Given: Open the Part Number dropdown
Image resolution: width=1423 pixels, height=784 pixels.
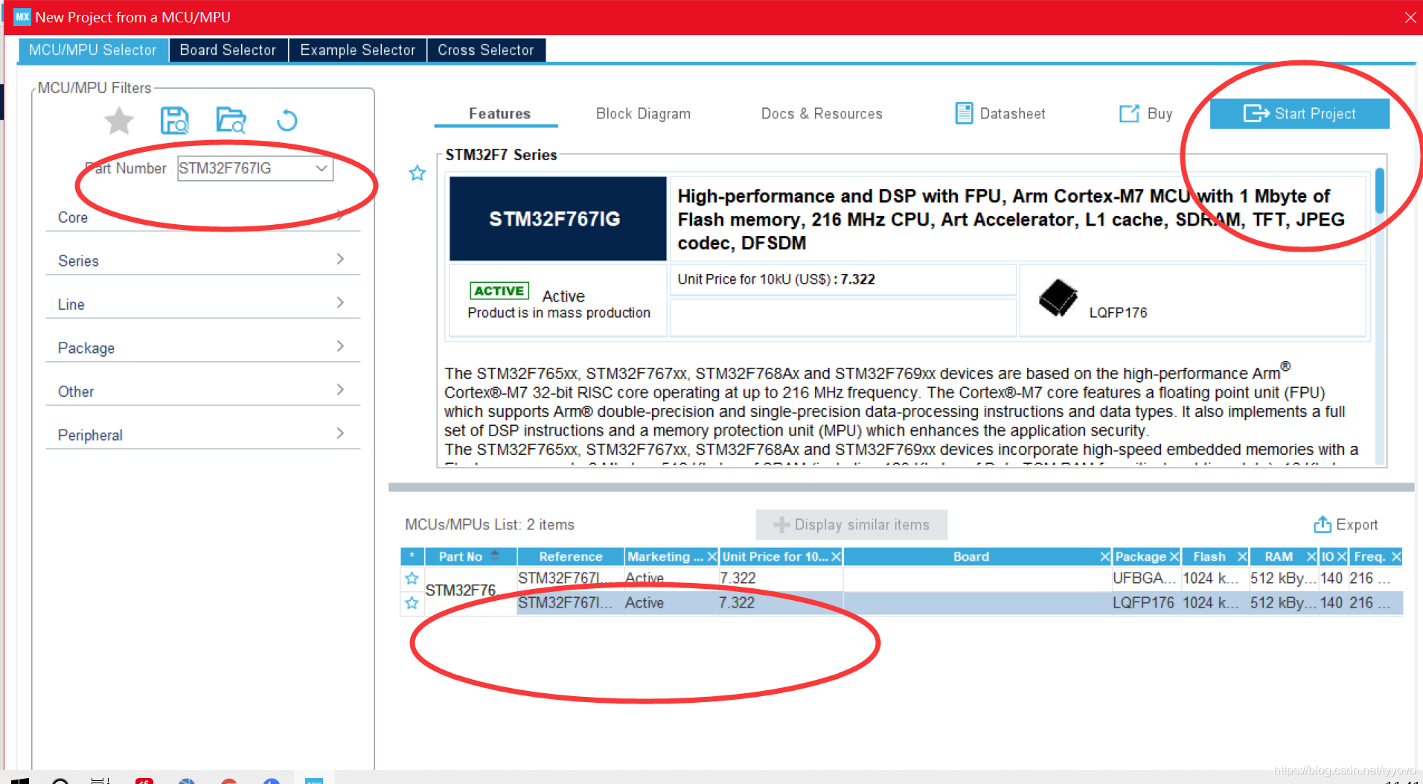Looking at the screenshot, I should tap(322, 168).
